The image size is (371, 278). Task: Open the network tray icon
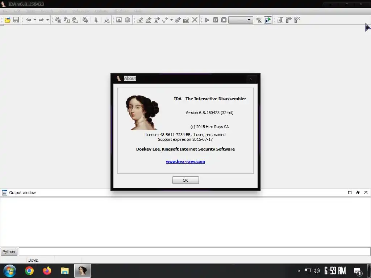point(308,271)
